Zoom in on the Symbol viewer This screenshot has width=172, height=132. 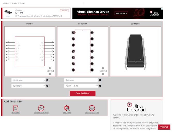coord(50,68)
